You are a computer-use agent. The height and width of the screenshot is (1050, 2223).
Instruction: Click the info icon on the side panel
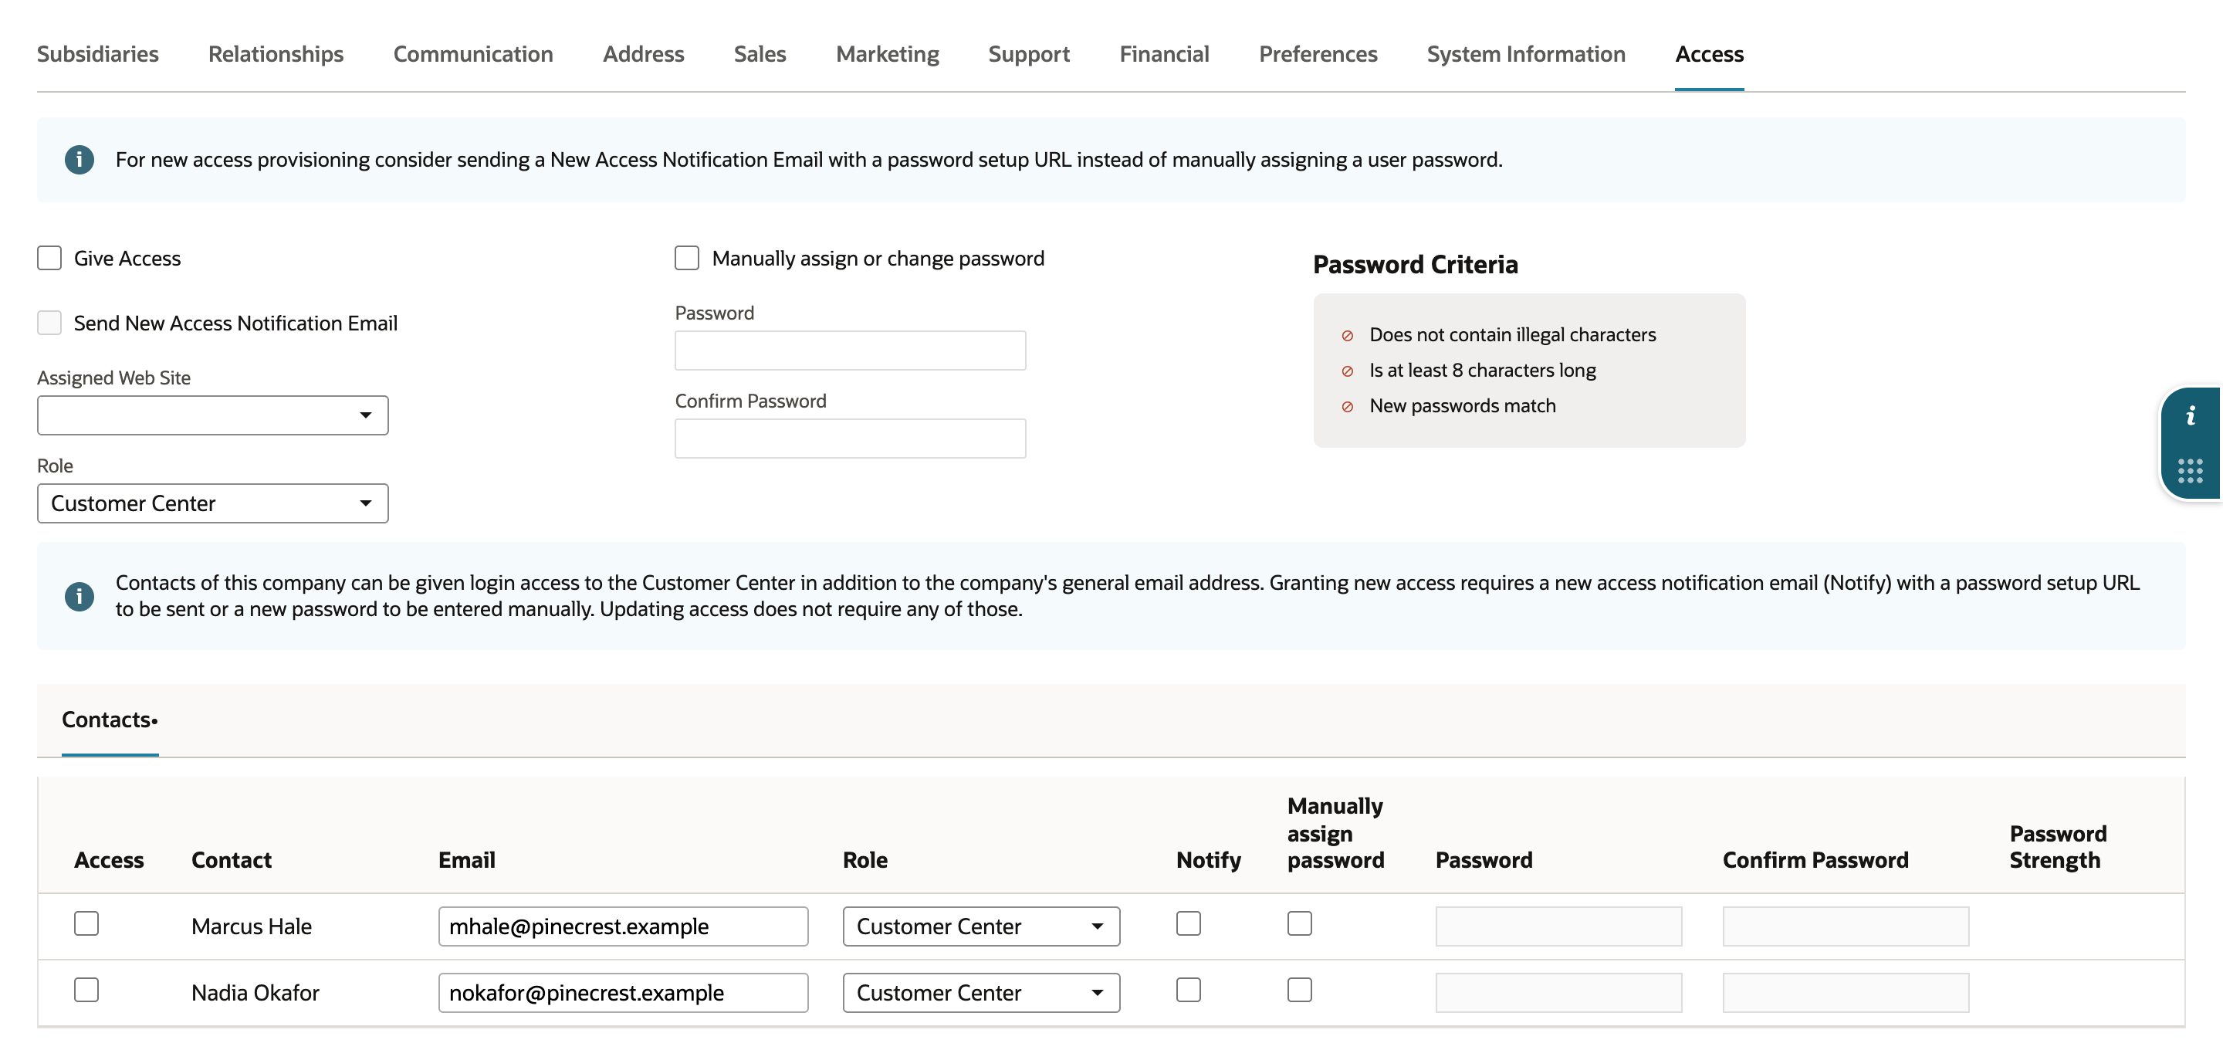pos(2191,416)
